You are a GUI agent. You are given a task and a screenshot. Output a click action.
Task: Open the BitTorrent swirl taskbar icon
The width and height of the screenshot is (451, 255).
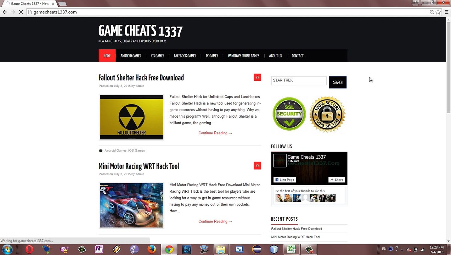pyautogui.click(x=134, y=249)
